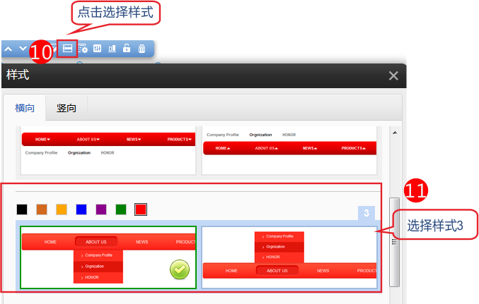The image size is (479, 304).
Task: Click the sliders adjustment icon in toolbar
Action: (98, 49)
